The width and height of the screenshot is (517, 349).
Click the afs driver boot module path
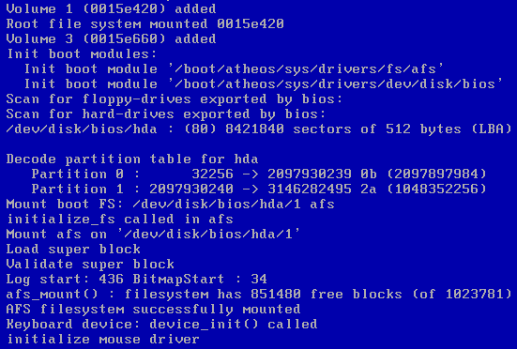(306, 69)
